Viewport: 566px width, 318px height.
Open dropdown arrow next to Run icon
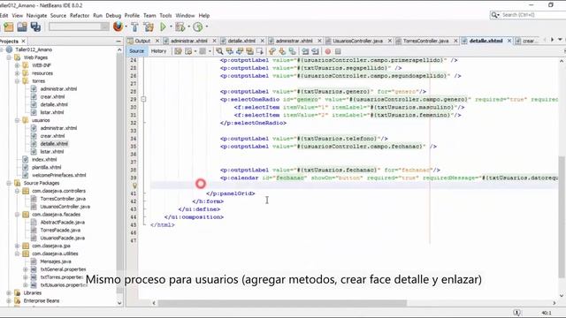171,26
